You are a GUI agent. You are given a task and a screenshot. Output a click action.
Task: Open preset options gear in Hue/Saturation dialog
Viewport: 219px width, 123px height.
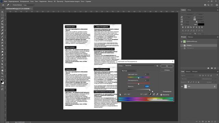point(157,66)
